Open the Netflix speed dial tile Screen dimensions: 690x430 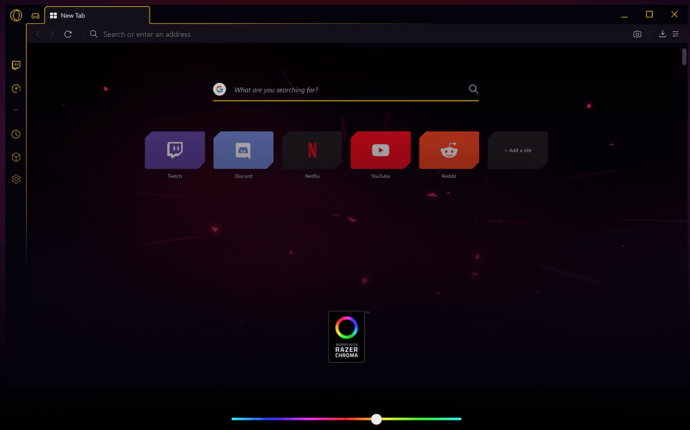coord(312,150)
